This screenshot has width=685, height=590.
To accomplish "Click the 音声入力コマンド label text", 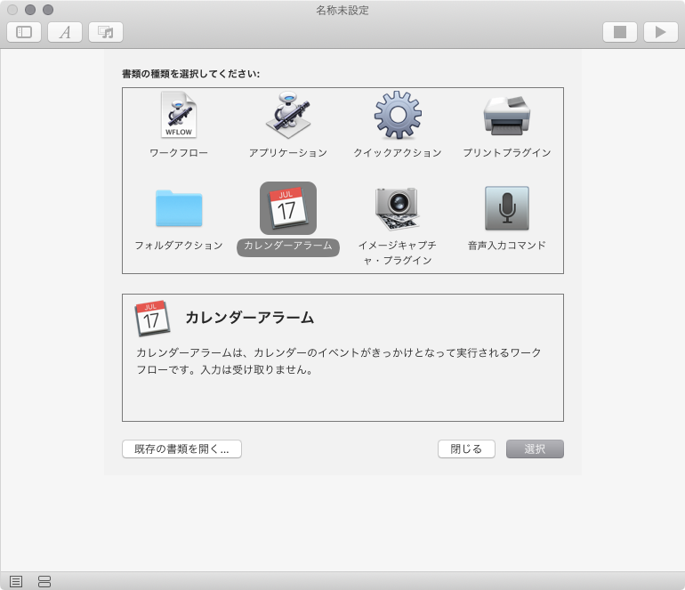I will click(x=507, y=246).
